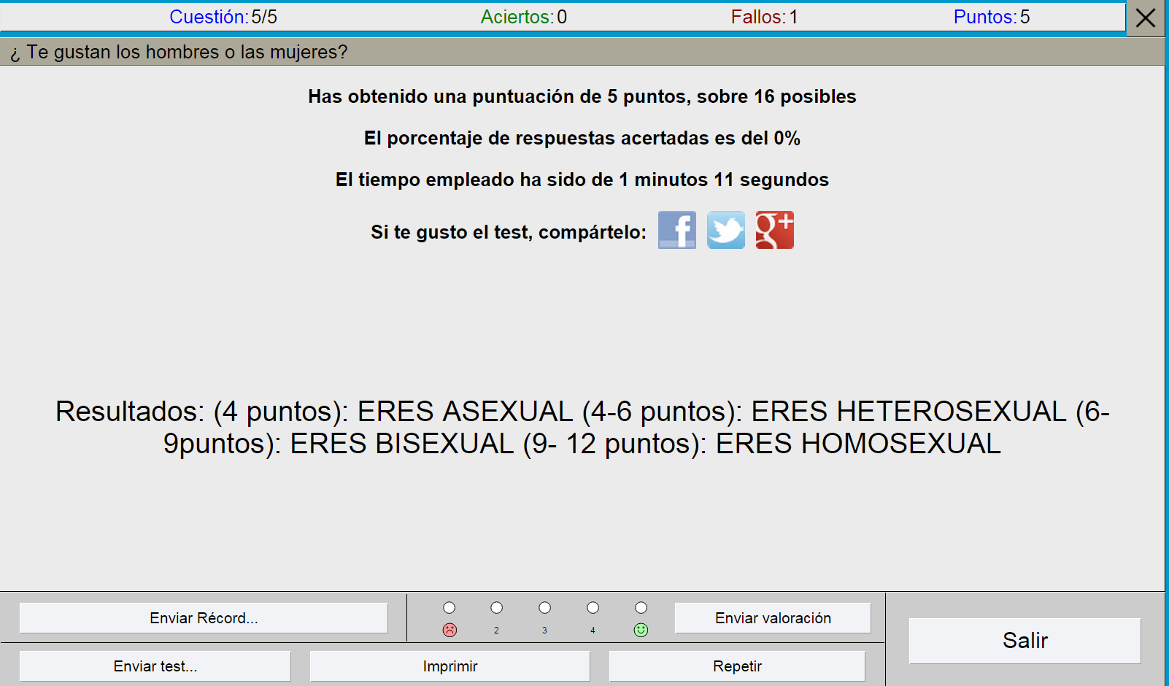Select the happy face rating radio button
This screenshot has width=1169, height=686.
click(641, 608)
